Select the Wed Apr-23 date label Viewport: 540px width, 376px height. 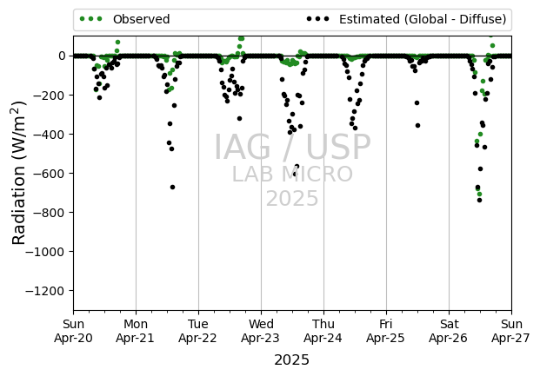coord(261,331)
